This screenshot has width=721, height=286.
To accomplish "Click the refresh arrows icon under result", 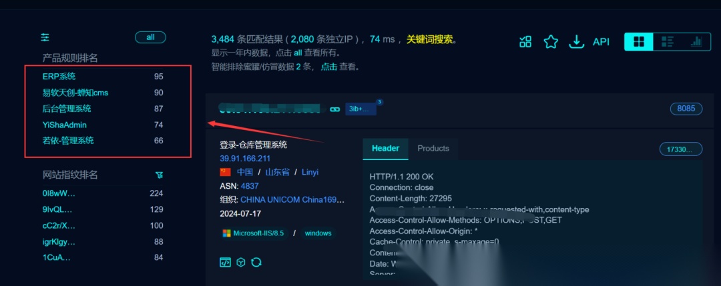I will click(x=256, y=263).
